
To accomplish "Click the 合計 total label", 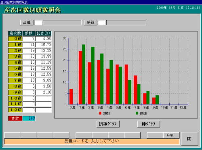I will click(15, 119).
